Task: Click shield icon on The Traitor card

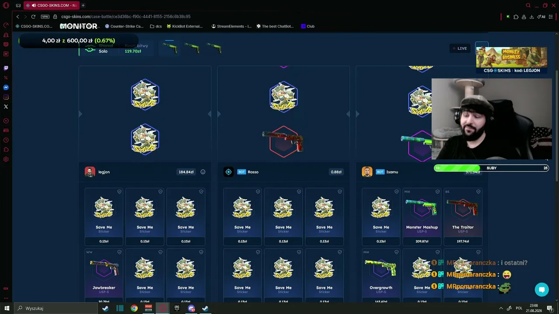Action: [479, 191]
